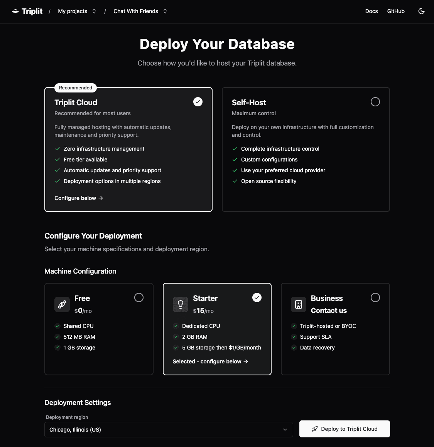
Task: Select the Business plan radio button
Action: pyautogui.click(x=375, y=297)
